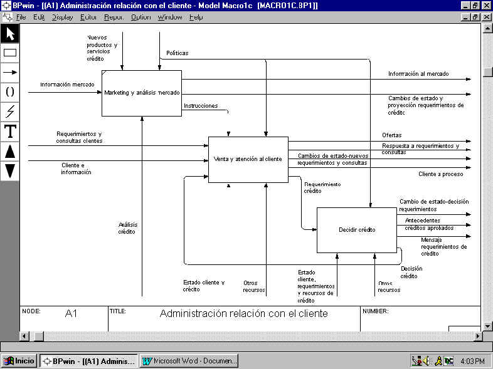Minimize the inner document window

coord(466,17)
